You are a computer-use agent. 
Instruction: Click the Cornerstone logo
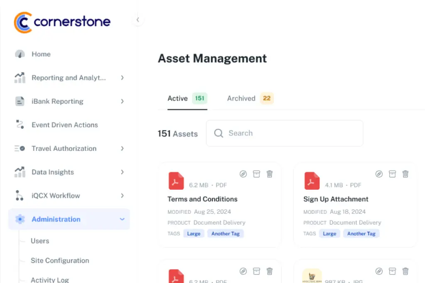tap(62, 22)
